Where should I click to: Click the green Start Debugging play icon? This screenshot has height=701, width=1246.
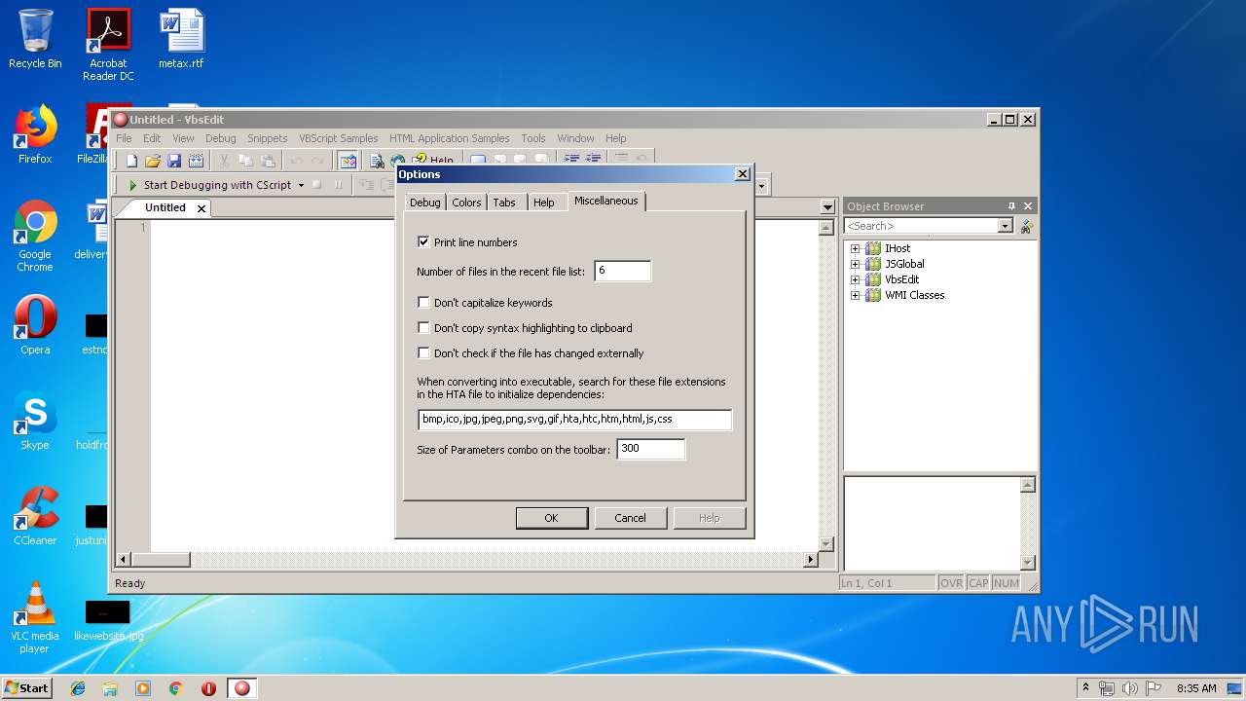point(132,185)
